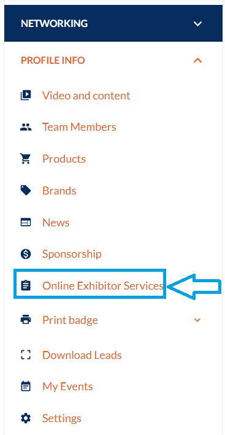Screen dimensions: 225x435
Task: Click the Team Members people icon
Action: [x=26, y=127]
